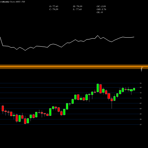Click the peak point of the white line chart
The image size is (148, 148).
pos(98,36)
